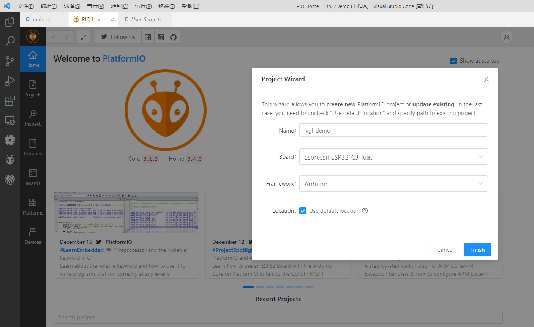Open Inspect in PIO sidebar
The image size is (534, 327).
(x=33, y=118)
